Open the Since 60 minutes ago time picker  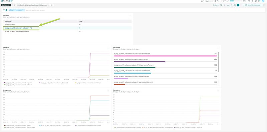253,5
